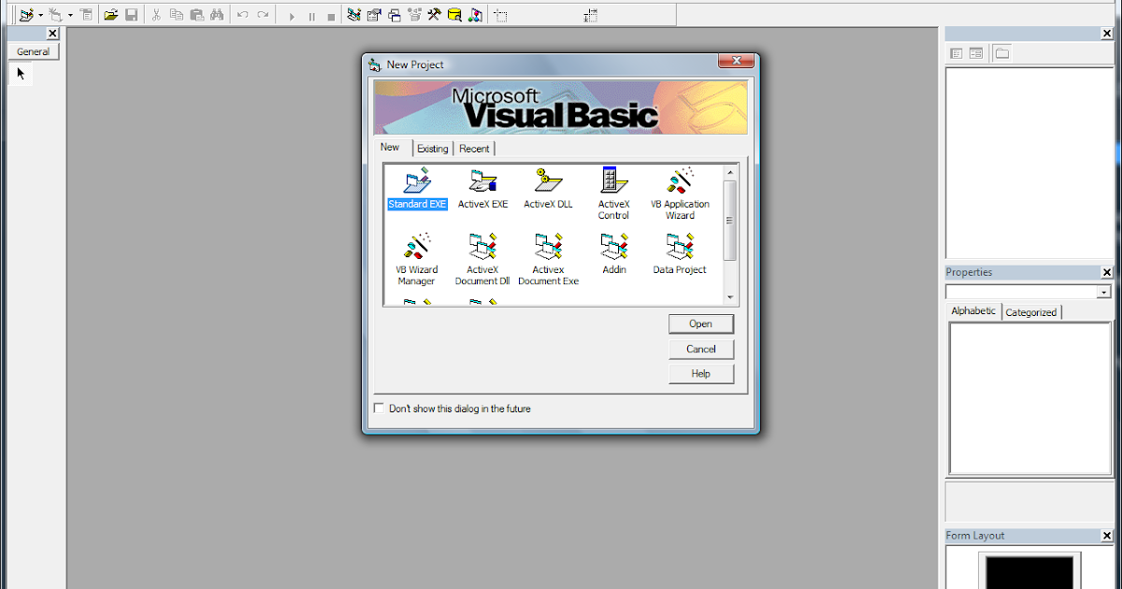Switch to Categorized properties view
The width and height of the screenshot is (1122, 589).
click(1031, 312)
